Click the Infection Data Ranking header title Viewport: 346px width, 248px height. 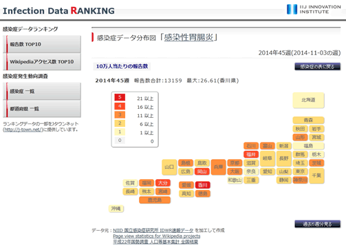[x=58, y=11]
